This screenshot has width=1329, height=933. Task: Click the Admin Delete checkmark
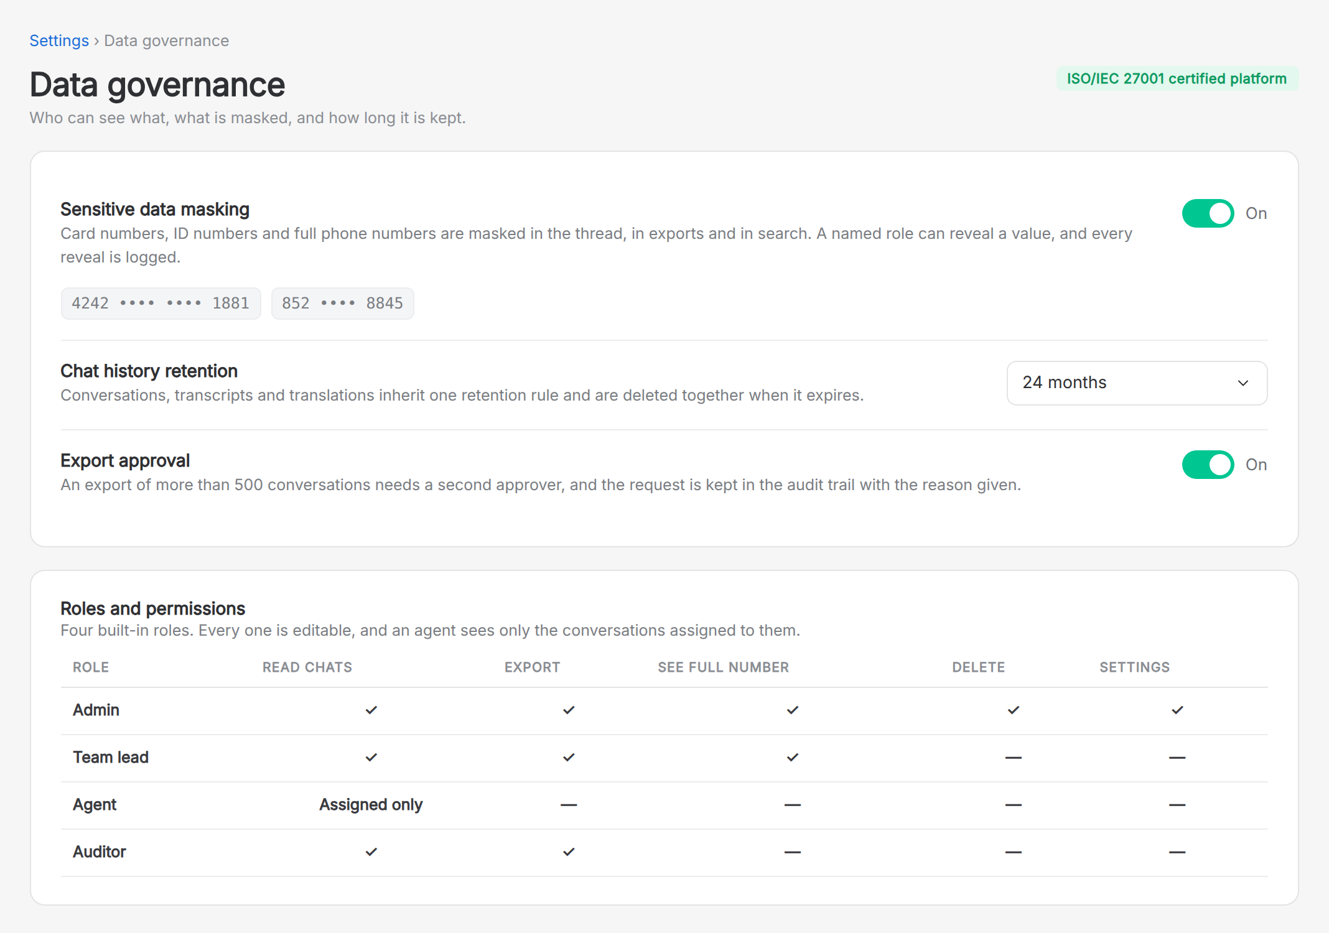point(1013,710)
